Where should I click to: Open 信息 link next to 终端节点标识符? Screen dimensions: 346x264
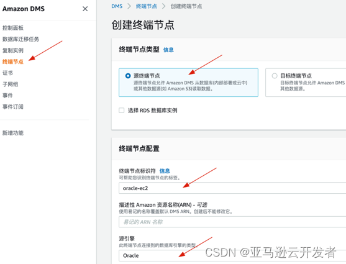165,171
